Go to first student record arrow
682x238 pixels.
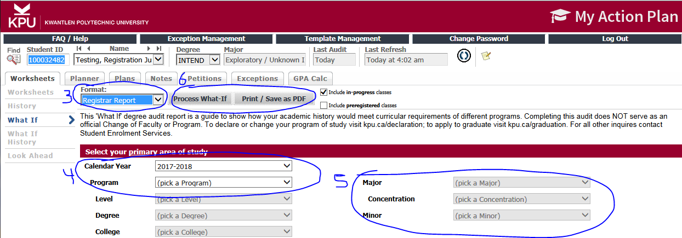tap(78, 49)
